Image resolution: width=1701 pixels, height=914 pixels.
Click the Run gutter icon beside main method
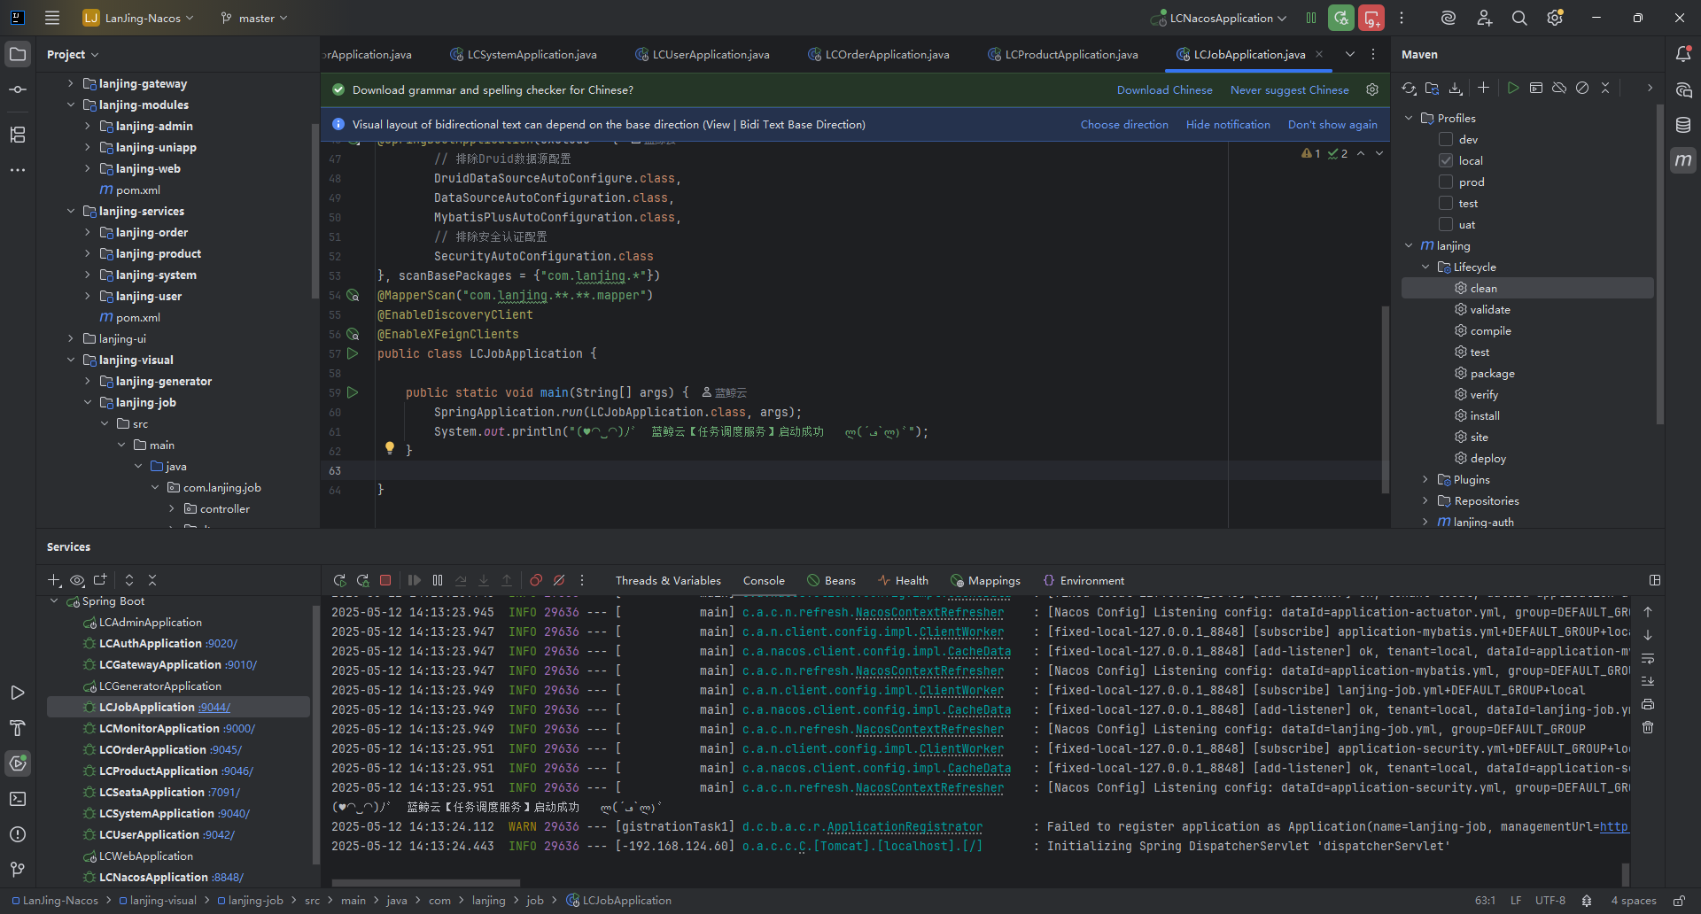pyautogui.click(x=353, y=392)
